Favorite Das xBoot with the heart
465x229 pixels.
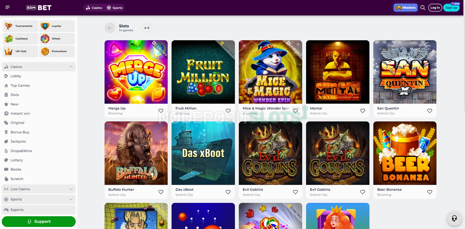point(228,192)
